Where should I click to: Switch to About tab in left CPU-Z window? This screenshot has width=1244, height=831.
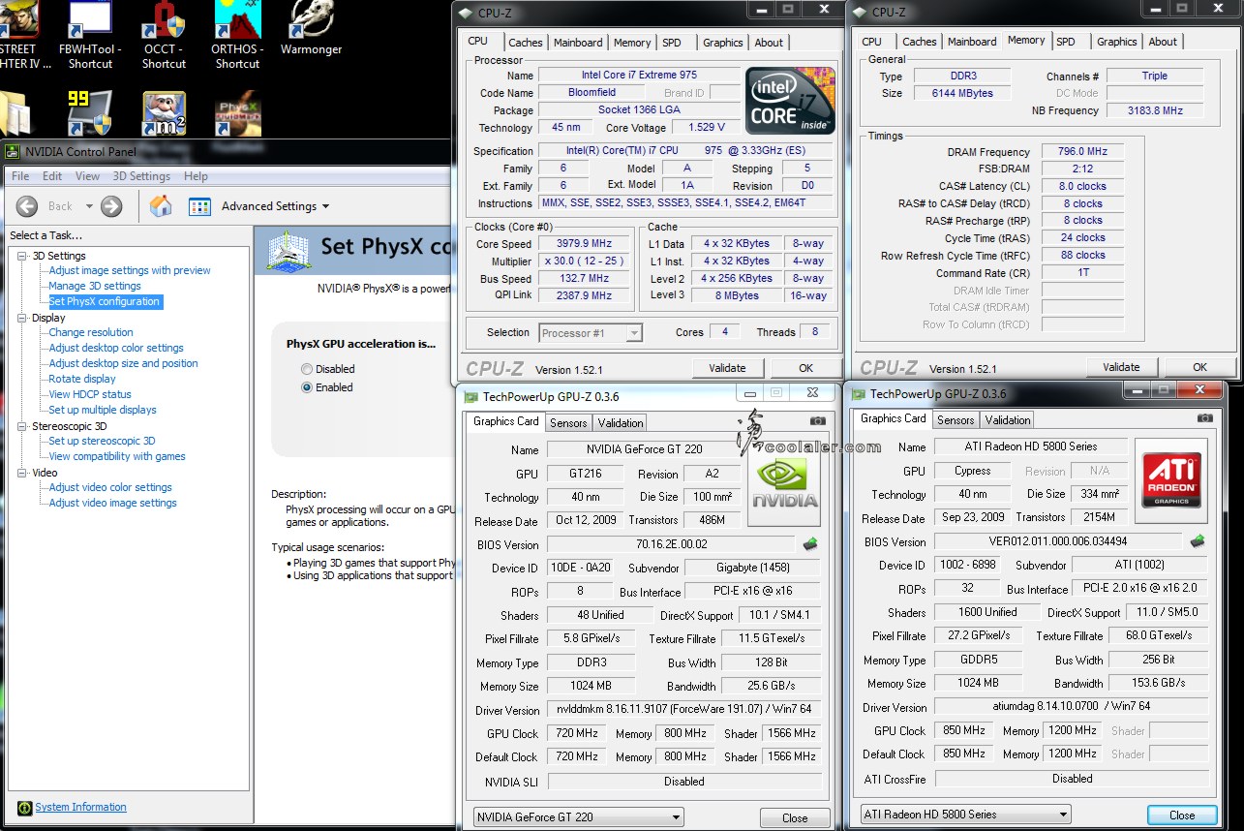click(769, 43)
